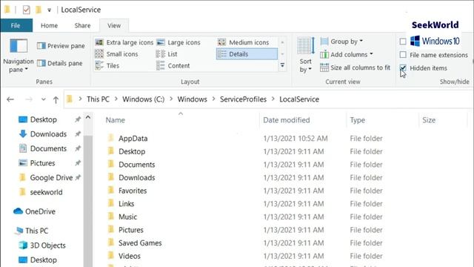Open Downloads in Quick access sidebar
This screenshot has width=474, height=267.
click(48, 134)
